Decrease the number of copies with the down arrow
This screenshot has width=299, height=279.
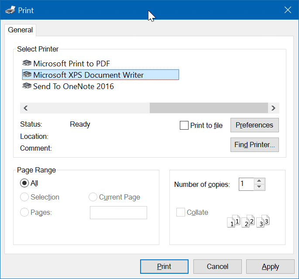click(x=259, y=187)
